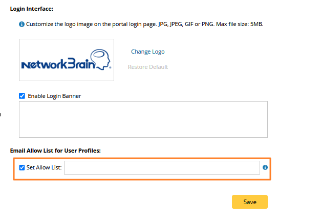Click the info icon beside logo instructions
The width and height of the screenshot is (321, 222).
pos(22,24)
